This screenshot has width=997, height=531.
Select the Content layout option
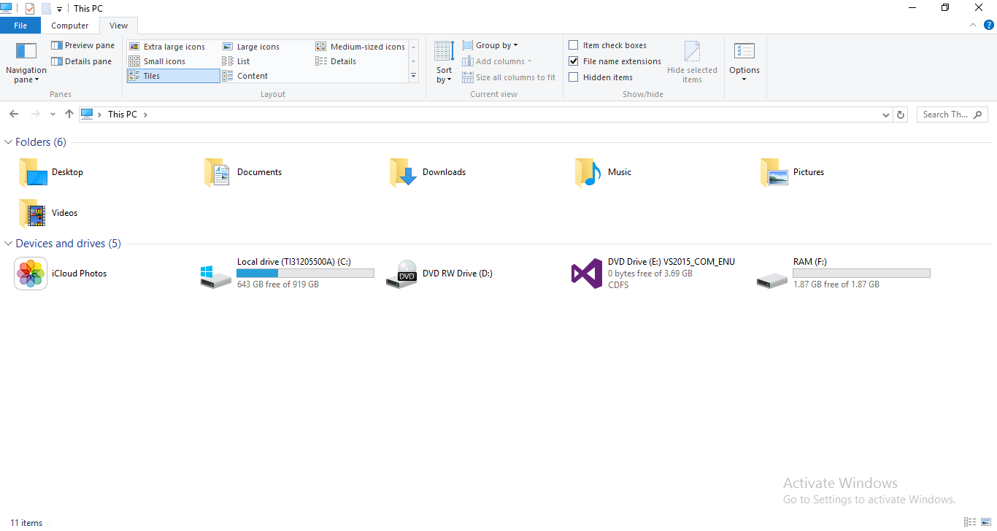point(251,75)
